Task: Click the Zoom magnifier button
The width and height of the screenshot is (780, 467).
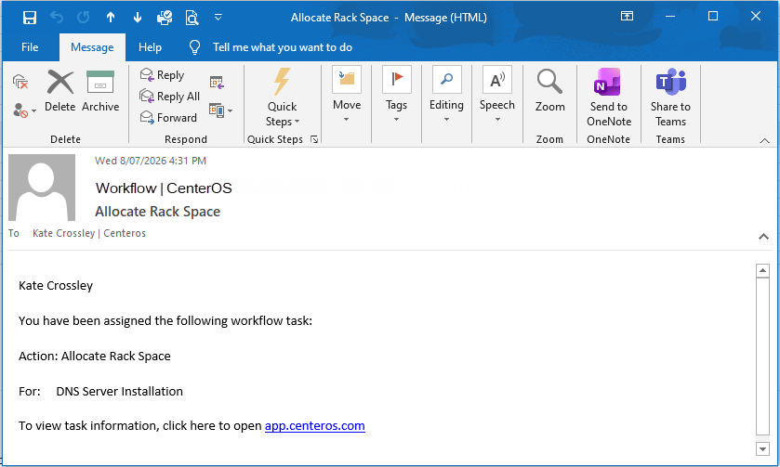Action: (549, 91)
